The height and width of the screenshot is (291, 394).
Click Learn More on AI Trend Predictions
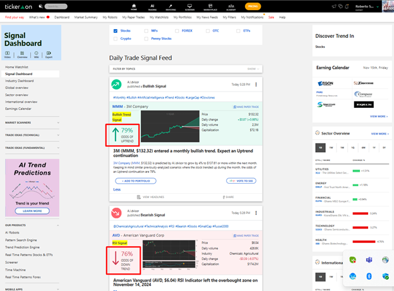[x=32, y=211]
